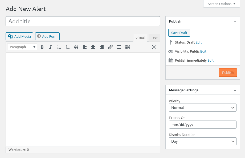Click the Add title field
Image resolution: width=245 pixels, height=158 pixels.
(x=83, y=21)
